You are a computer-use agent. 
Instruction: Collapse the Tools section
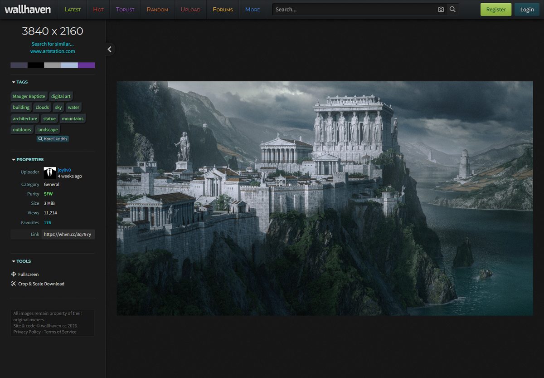[21, 261]
